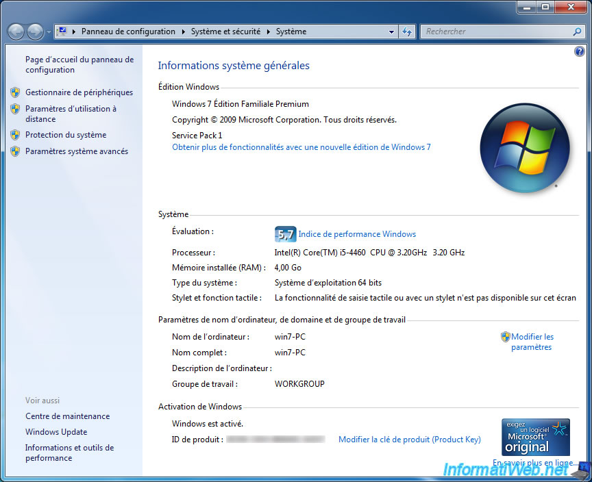Click the shield icon next to Modifier les paramètres

(x=506, y=337)
